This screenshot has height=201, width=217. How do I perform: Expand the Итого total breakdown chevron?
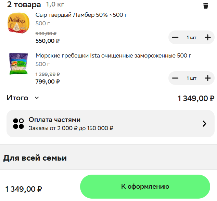(37, 98)
